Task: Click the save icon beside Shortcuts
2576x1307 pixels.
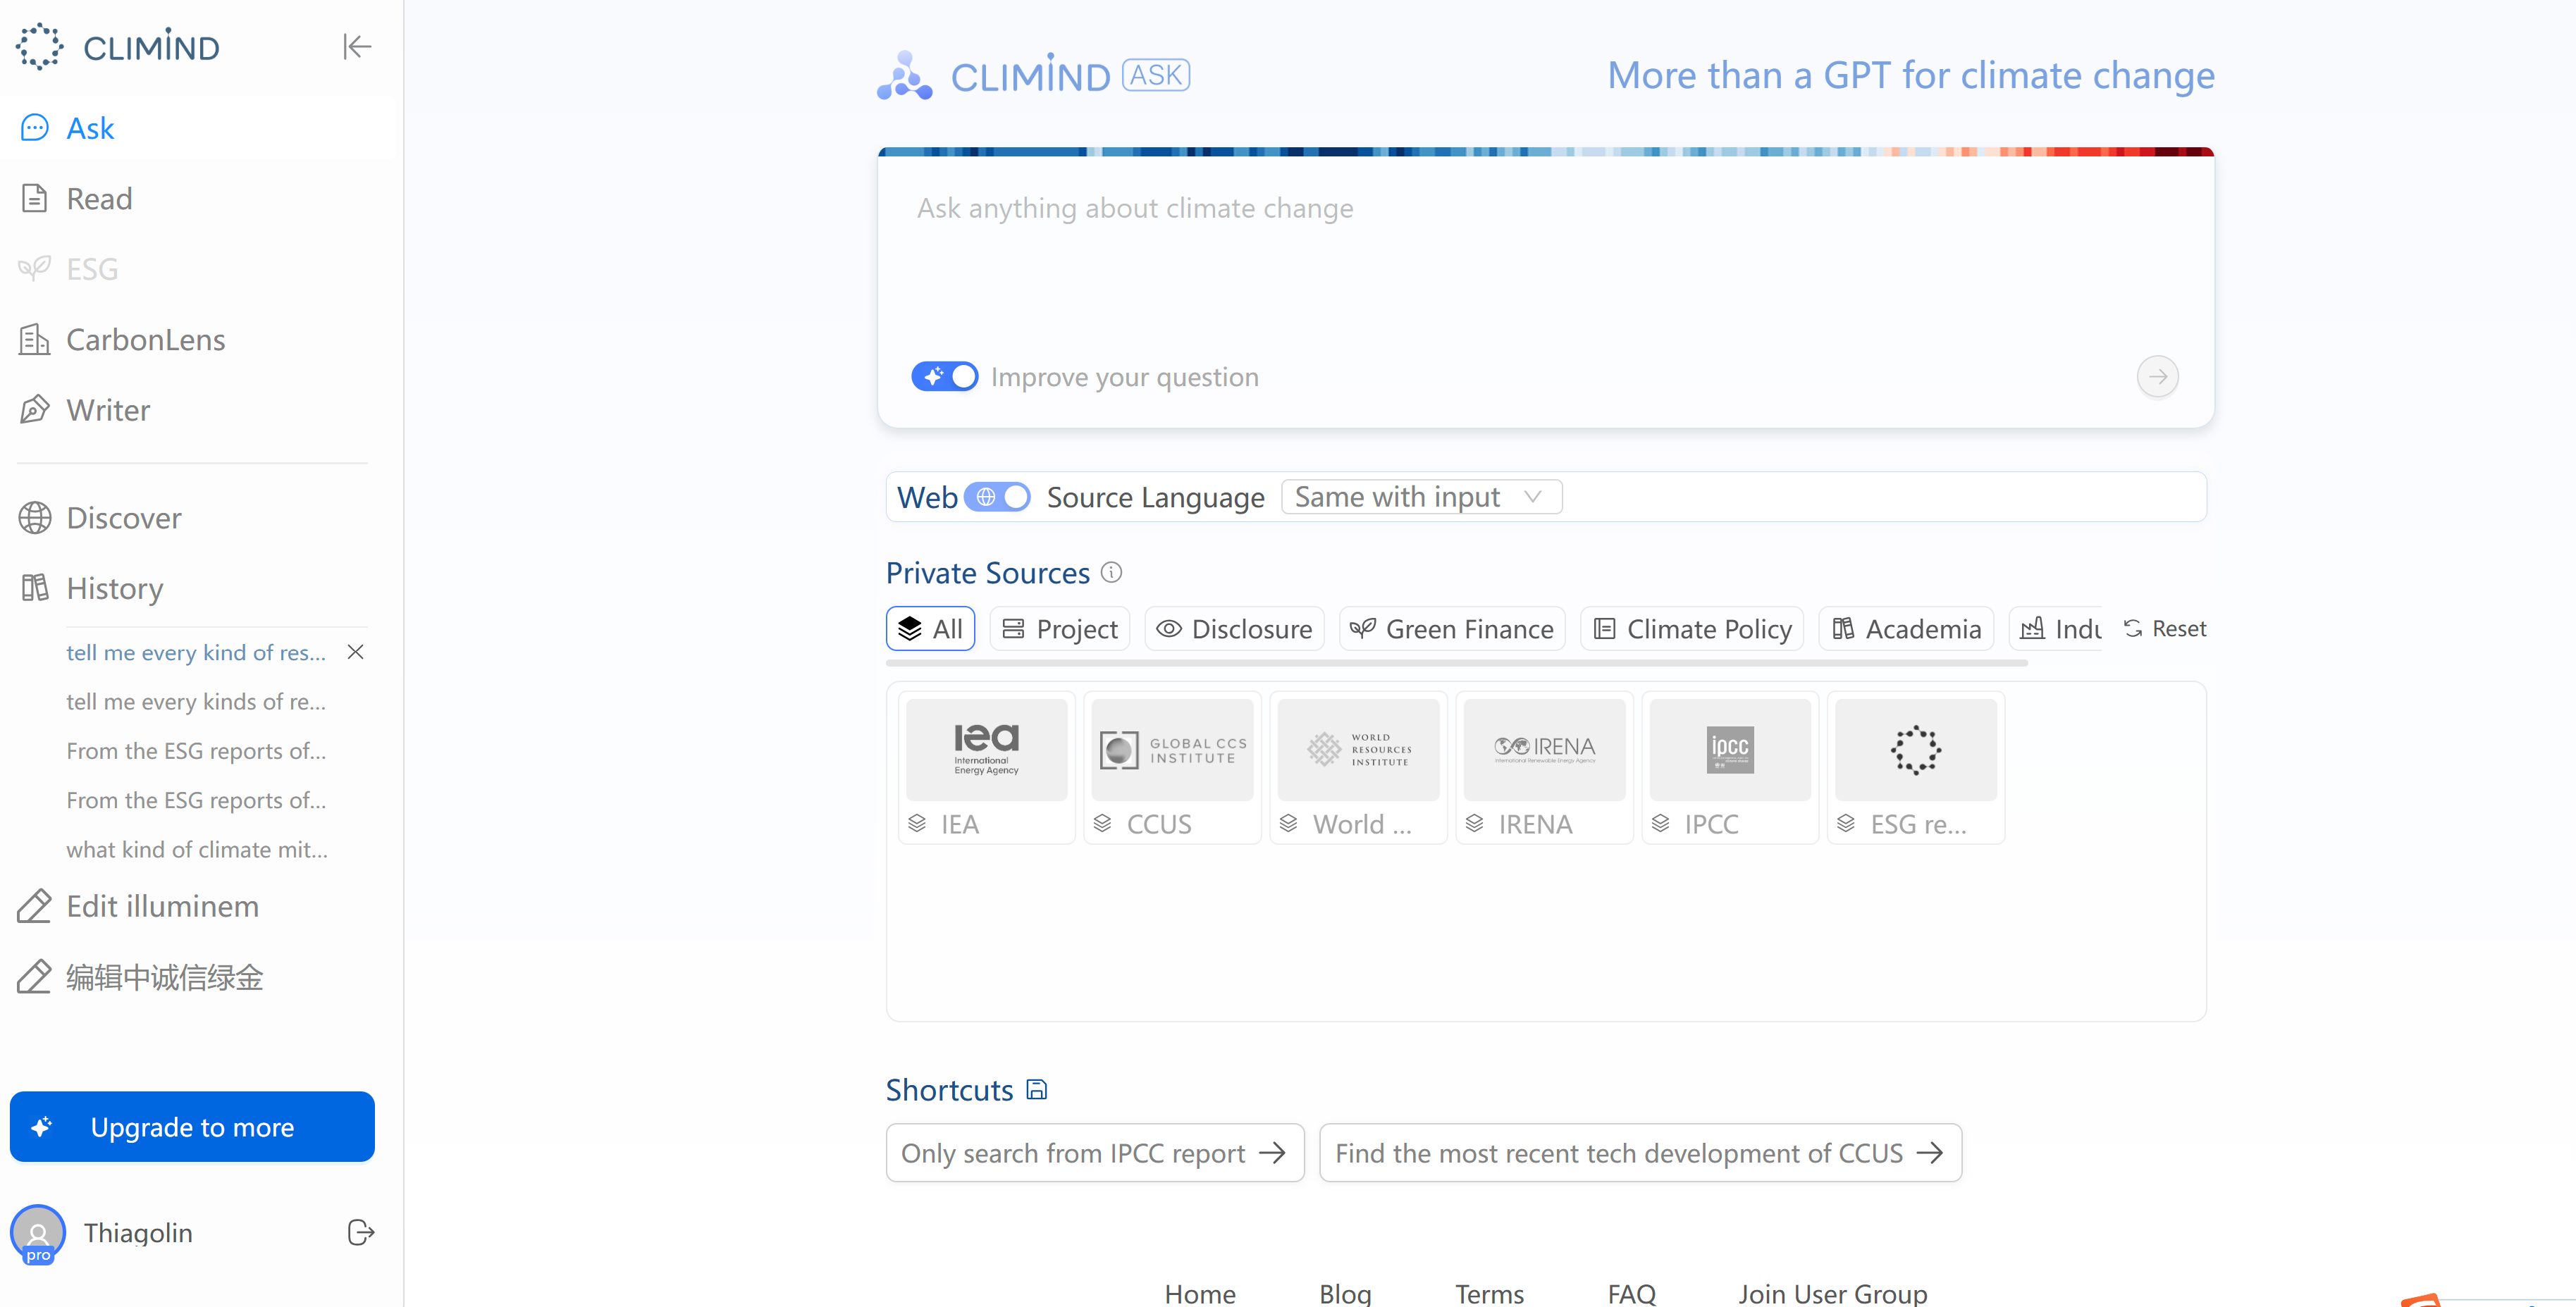Action: 1037,1089
